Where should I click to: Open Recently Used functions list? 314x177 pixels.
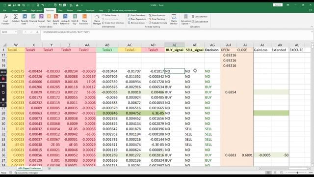[x=25, y=20]
